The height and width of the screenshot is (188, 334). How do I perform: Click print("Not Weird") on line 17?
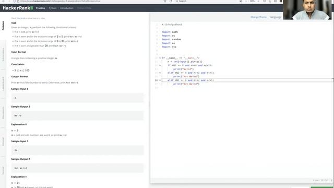click(x=186, y=84)
